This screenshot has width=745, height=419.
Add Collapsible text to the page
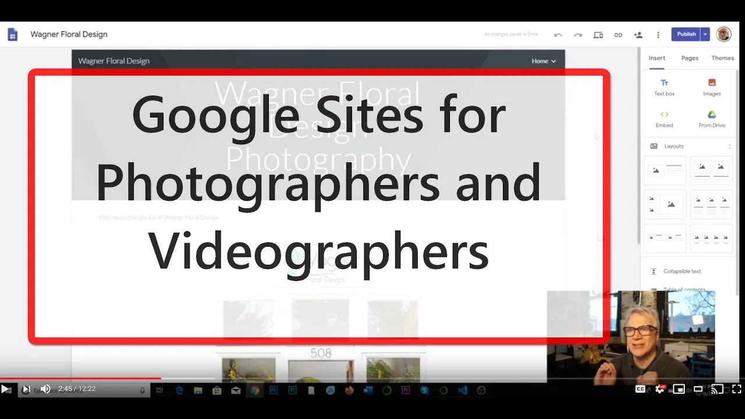click(676, 271)
